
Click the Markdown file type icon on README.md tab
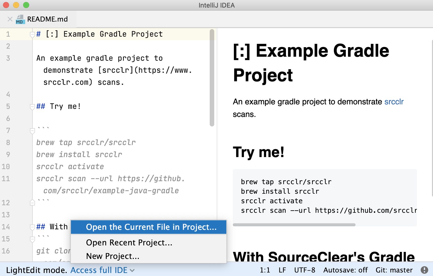tap(20, 19)
